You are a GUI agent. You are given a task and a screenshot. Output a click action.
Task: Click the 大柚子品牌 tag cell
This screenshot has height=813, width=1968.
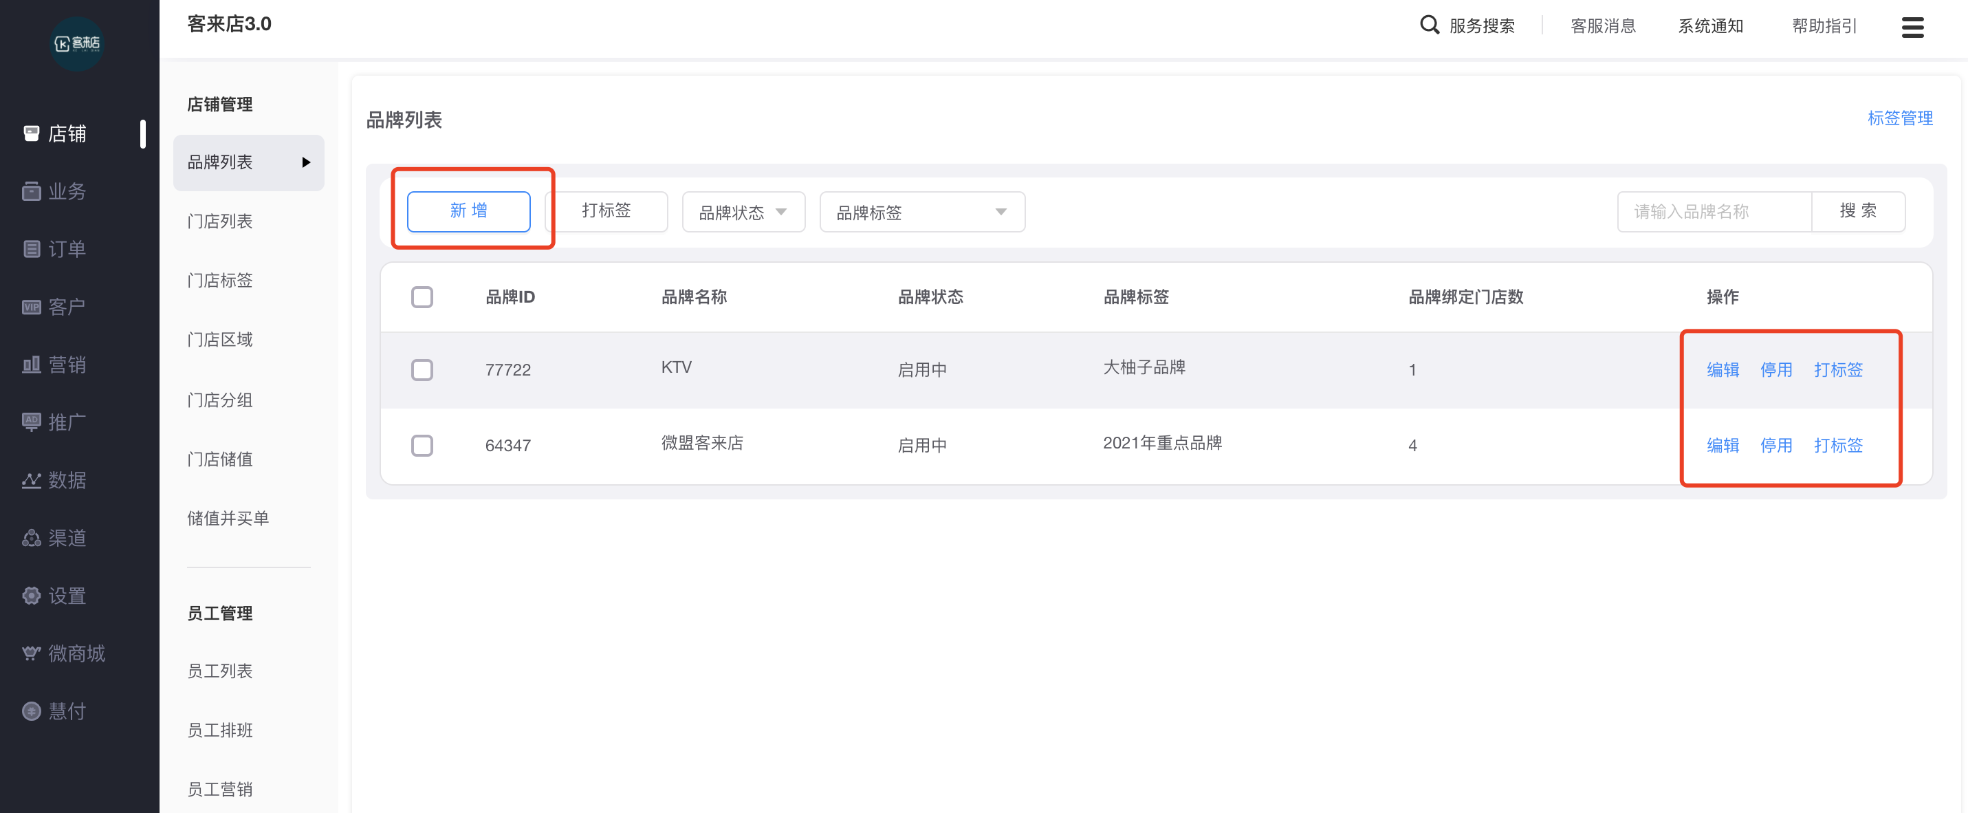[1144, 367]
